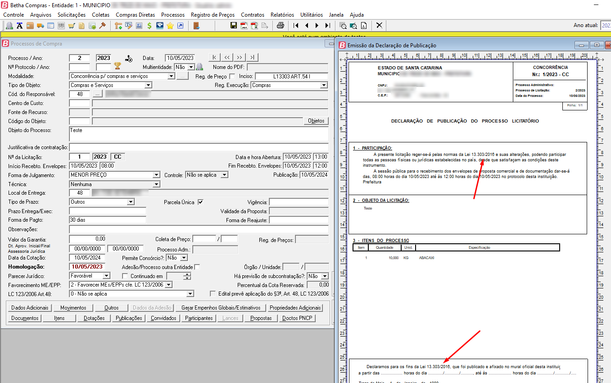
Task: Click the exit door toolbar icon
Action: pos(196,26)
